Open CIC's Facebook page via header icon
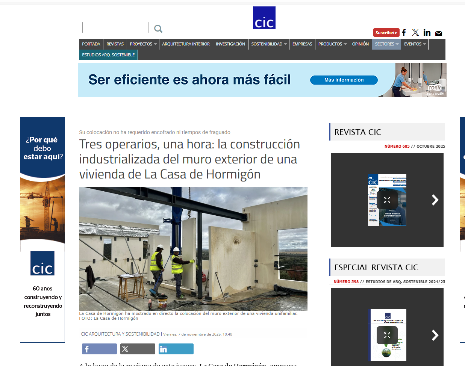This screenshot has height=366, width=465. point(404,33)
